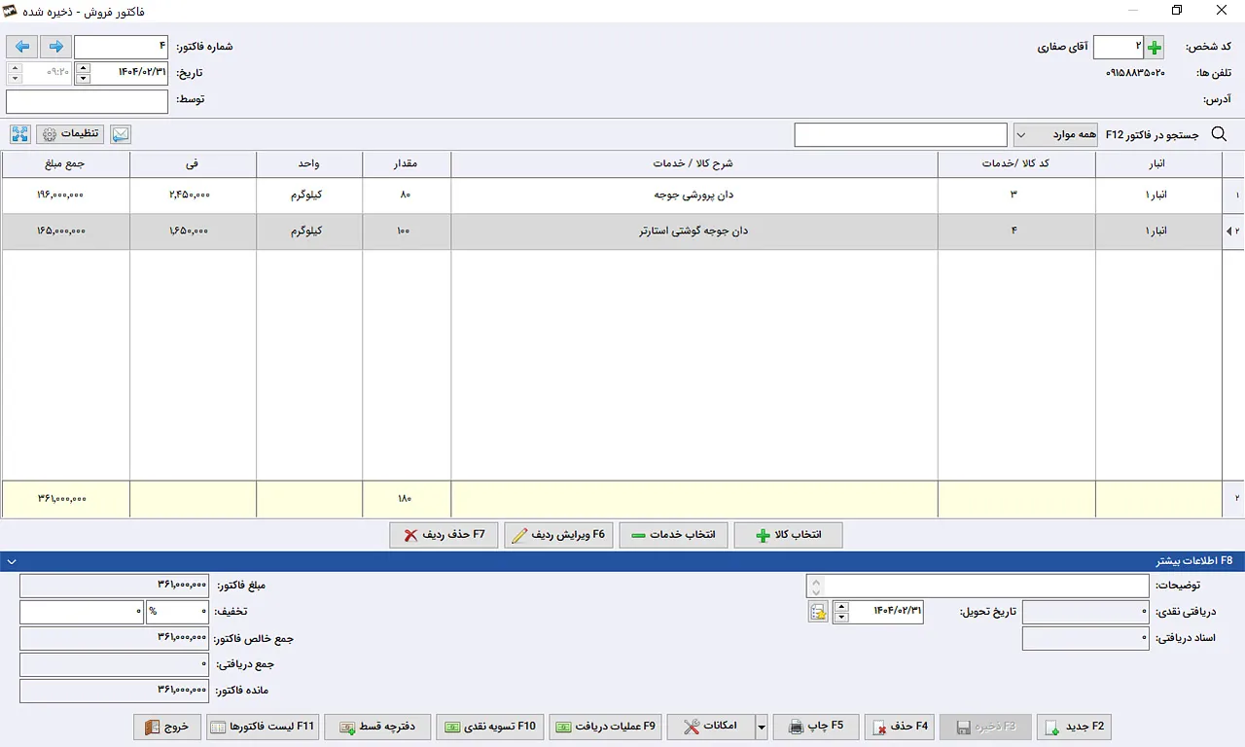1245x747 pixels.
Task: Open تنظیمات settings button
Action: (x=72, y=134)
